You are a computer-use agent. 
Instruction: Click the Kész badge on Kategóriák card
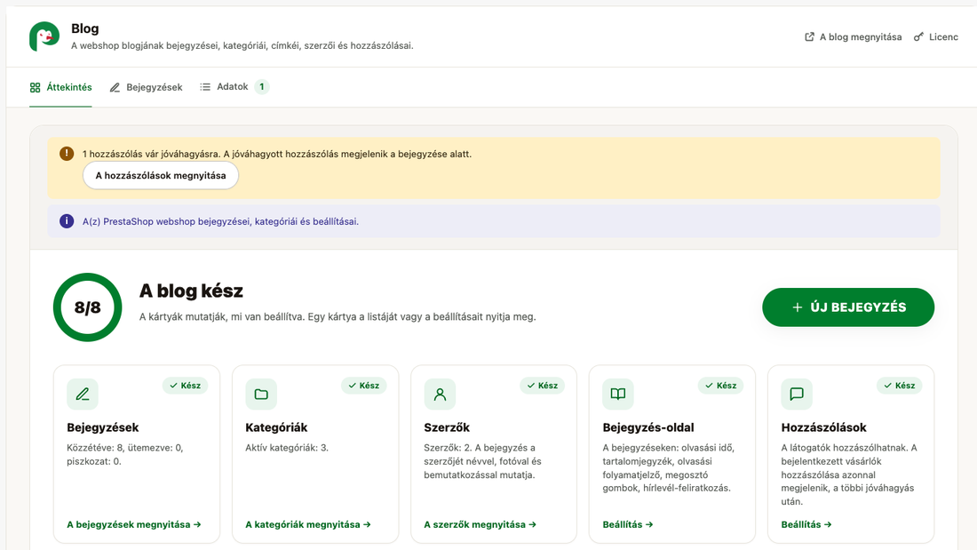click(364, 386)
